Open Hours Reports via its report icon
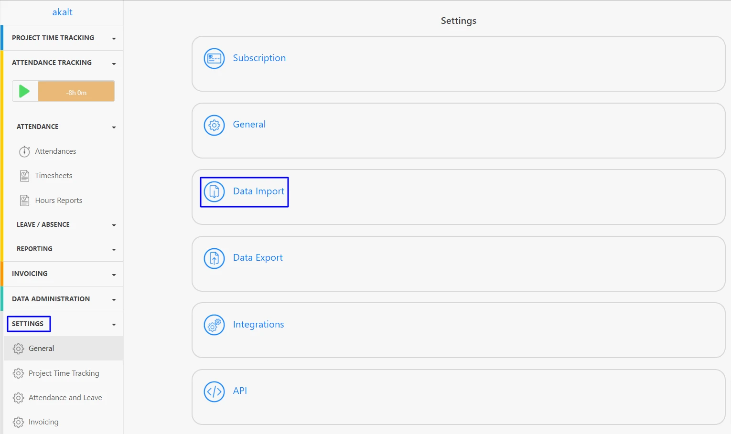The image size is (731, 434). pyautogui.click(x=24, y=200)
